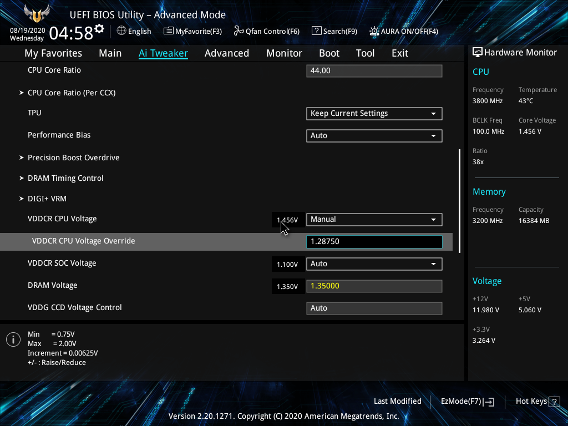Screen dimensions: 568x426
Task: Click the EzMode exit arrow icon
Action: tap(489, 402)
